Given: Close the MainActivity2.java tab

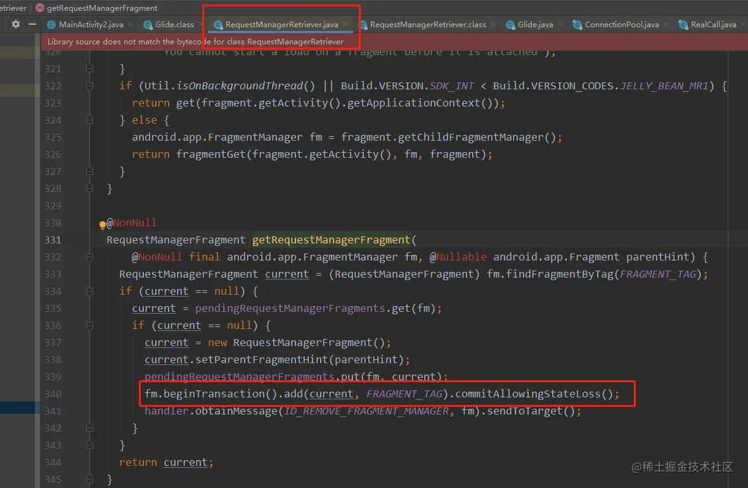Looking at the screenshot, I should pyautogui.click(x=131, y=24).
